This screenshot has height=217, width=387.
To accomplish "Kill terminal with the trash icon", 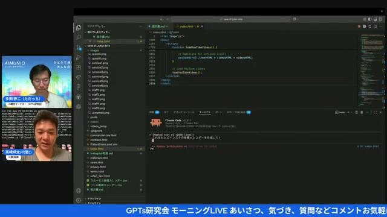I will click(362, 112).
